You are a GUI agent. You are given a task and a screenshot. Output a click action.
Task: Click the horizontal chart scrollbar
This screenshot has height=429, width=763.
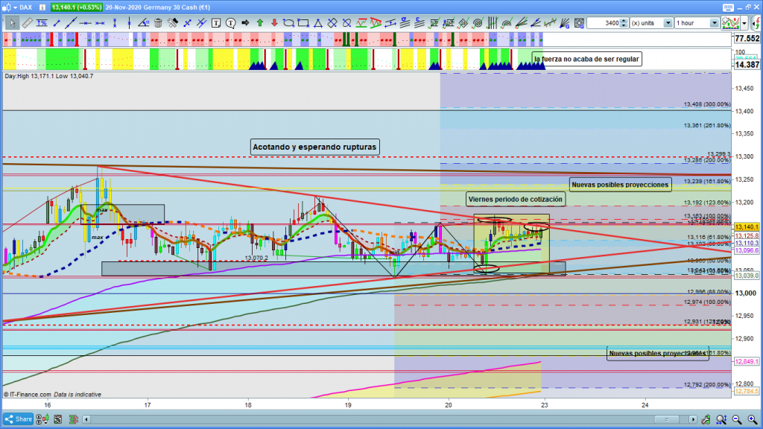click(373, 419)
